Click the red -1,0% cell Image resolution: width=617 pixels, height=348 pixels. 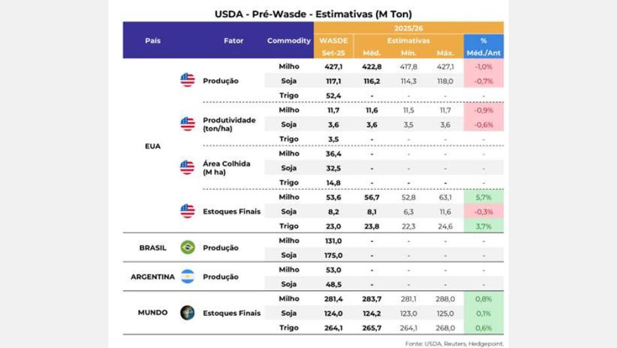point(484,67)
